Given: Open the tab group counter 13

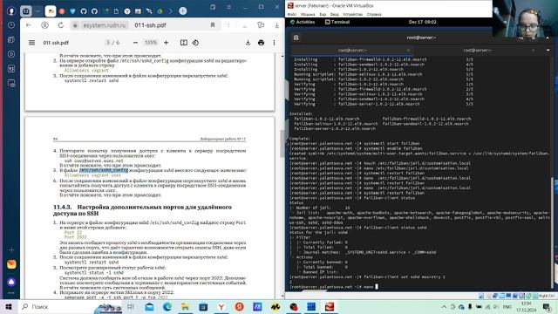Looking at the screenshot, I should 25,11.
